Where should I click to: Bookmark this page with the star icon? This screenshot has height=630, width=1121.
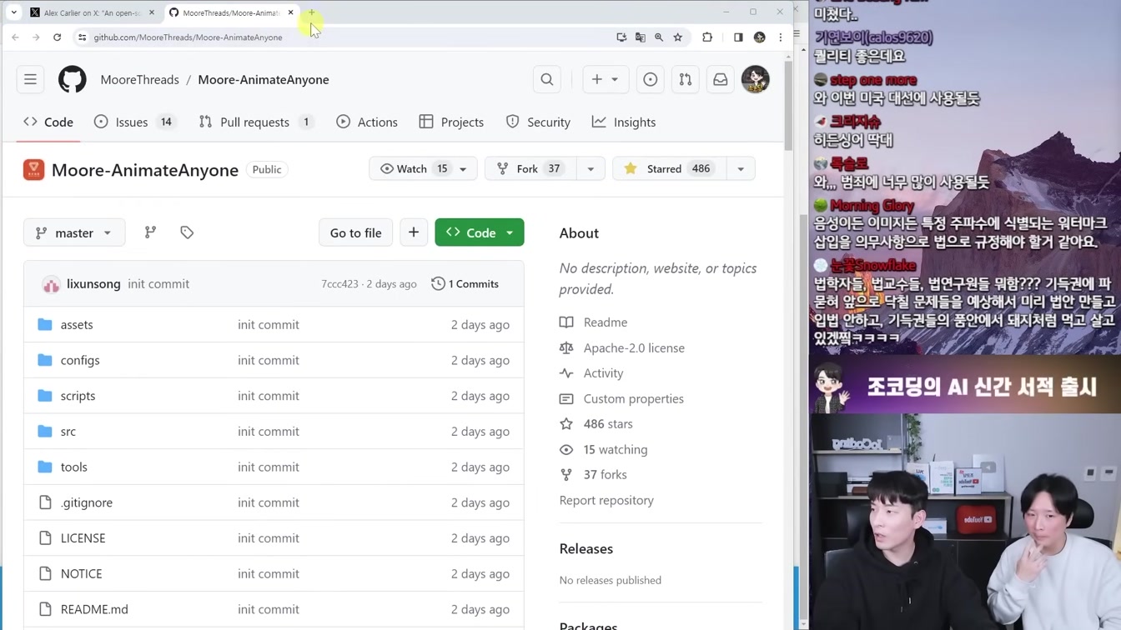coord(678,37)
